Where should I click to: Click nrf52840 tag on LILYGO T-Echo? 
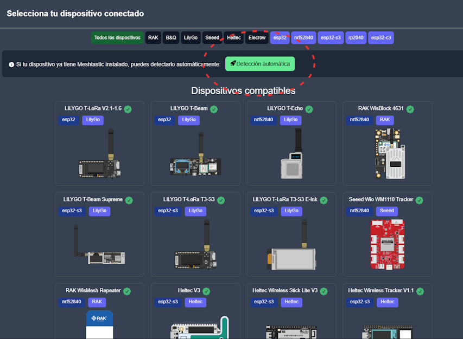[x=263, y=120]
